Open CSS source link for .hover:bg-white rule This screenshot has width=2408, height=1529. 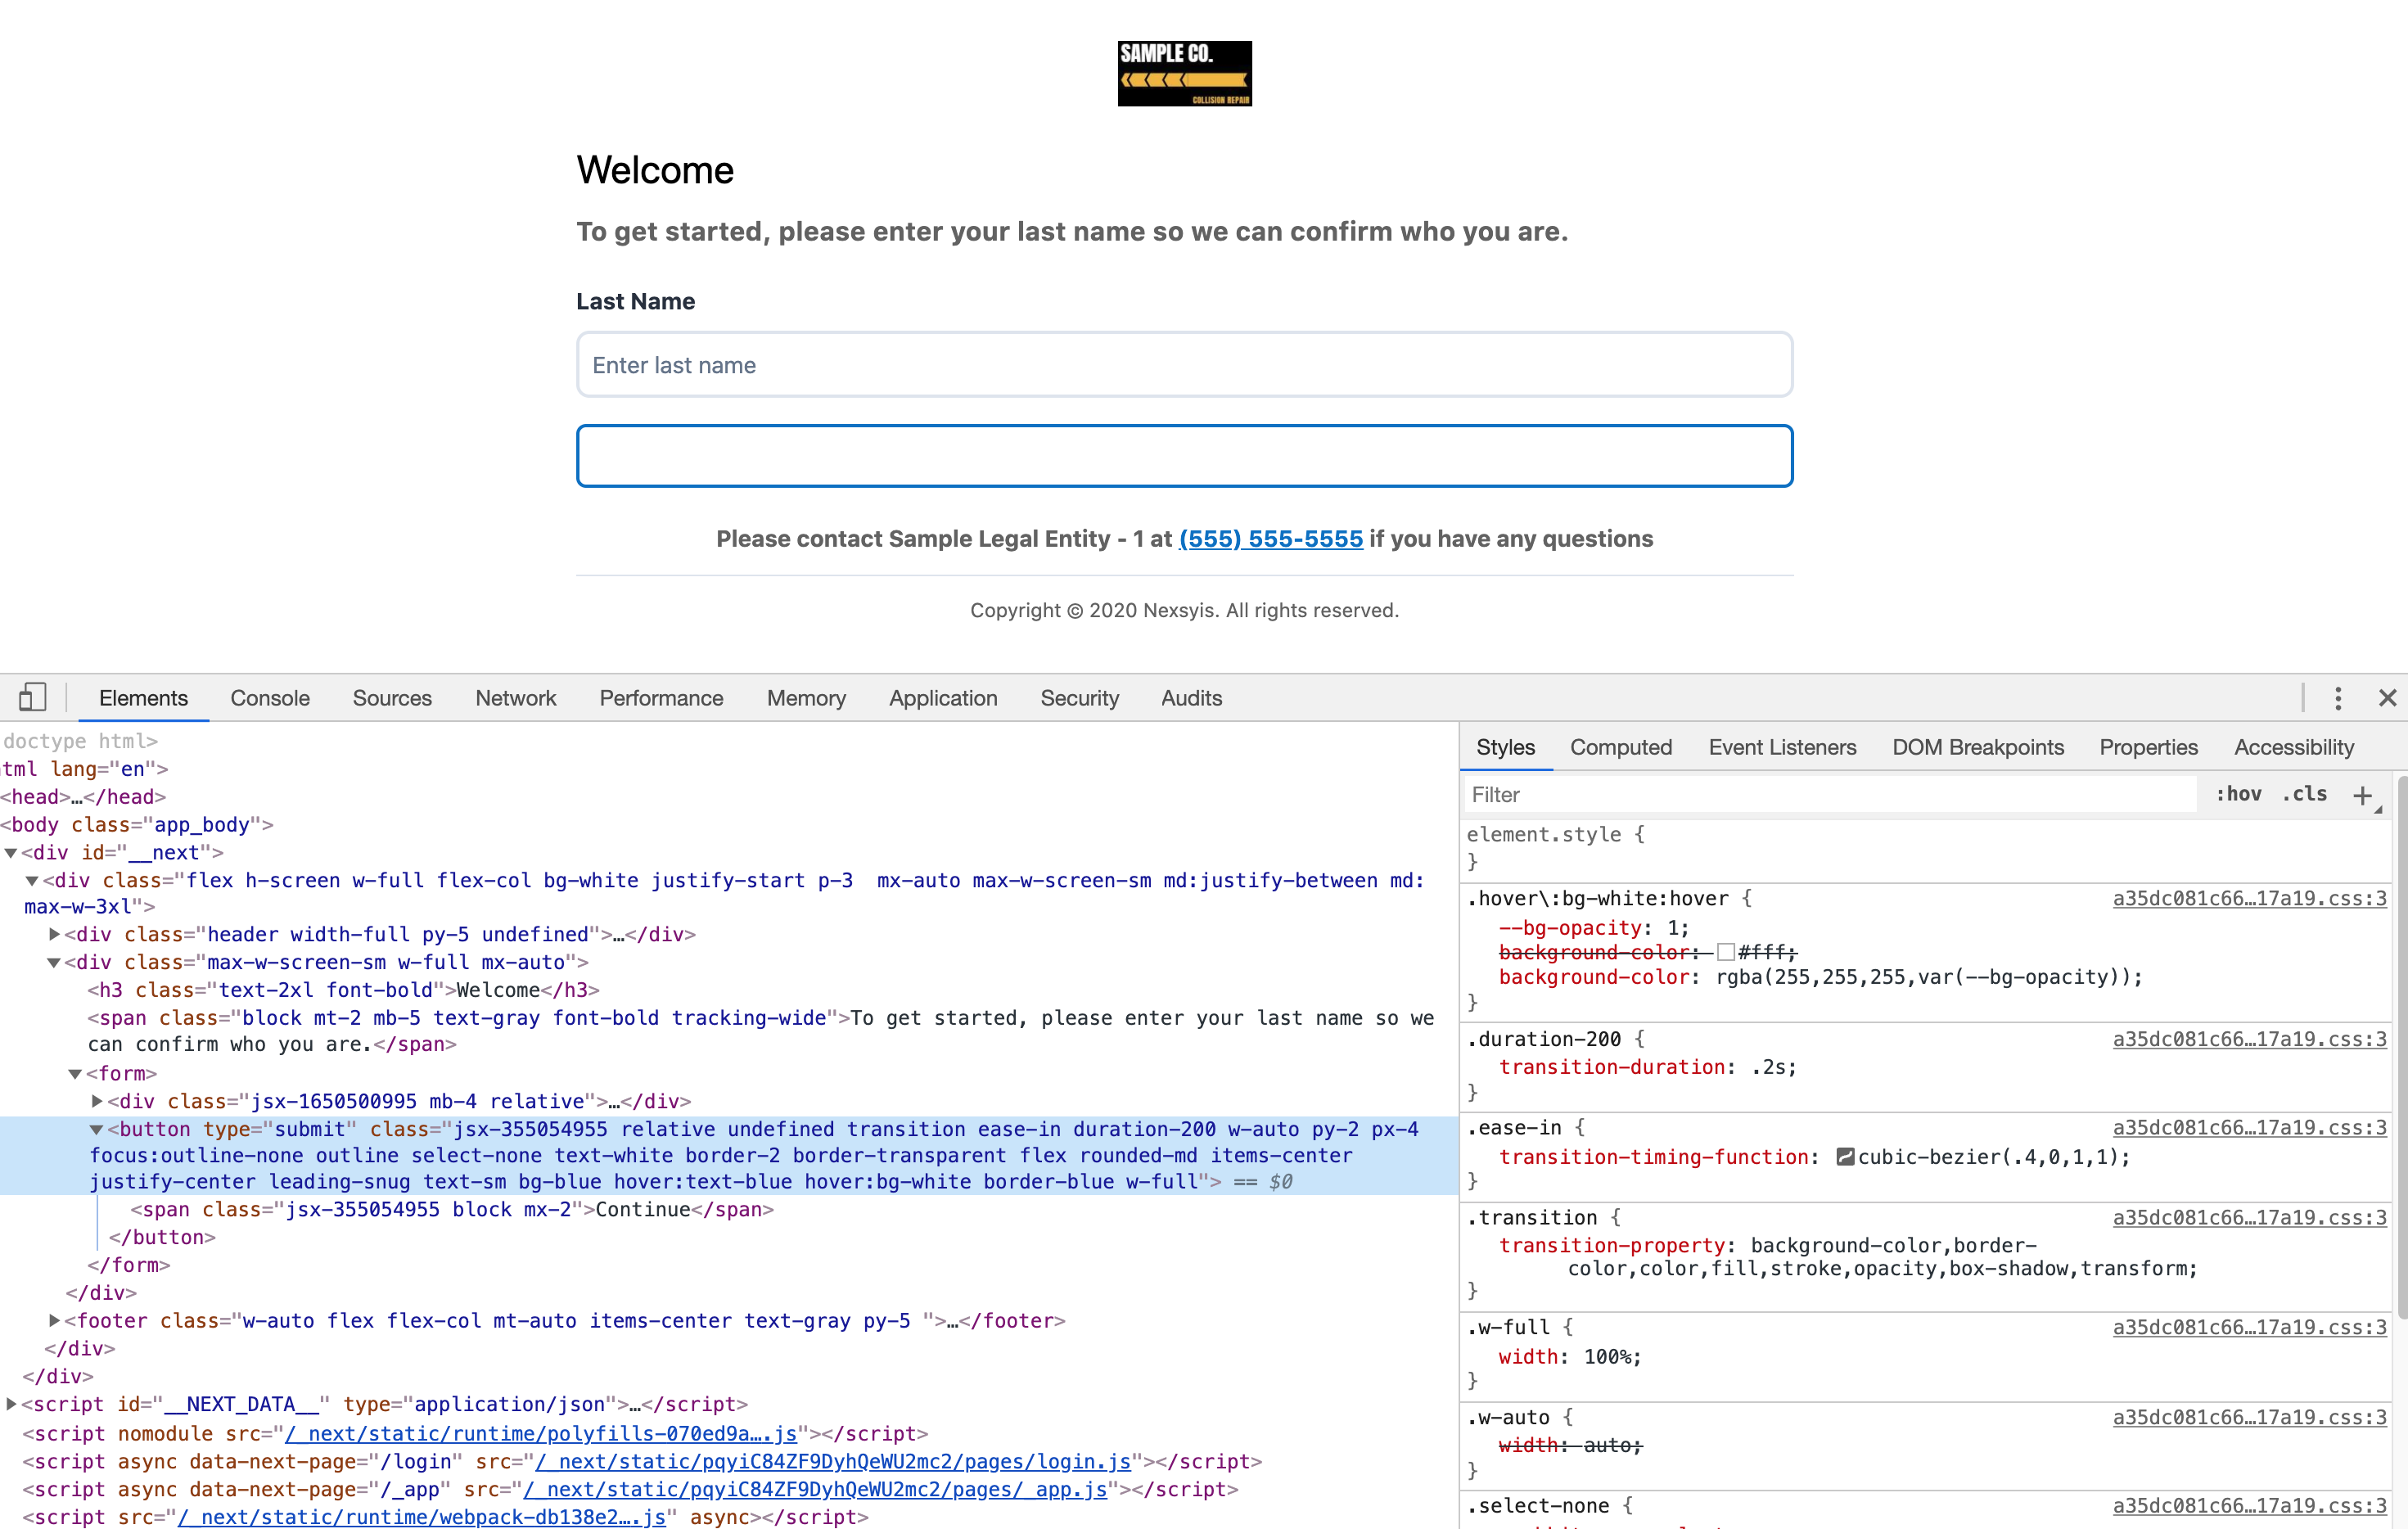click(x=2249, y=898)
